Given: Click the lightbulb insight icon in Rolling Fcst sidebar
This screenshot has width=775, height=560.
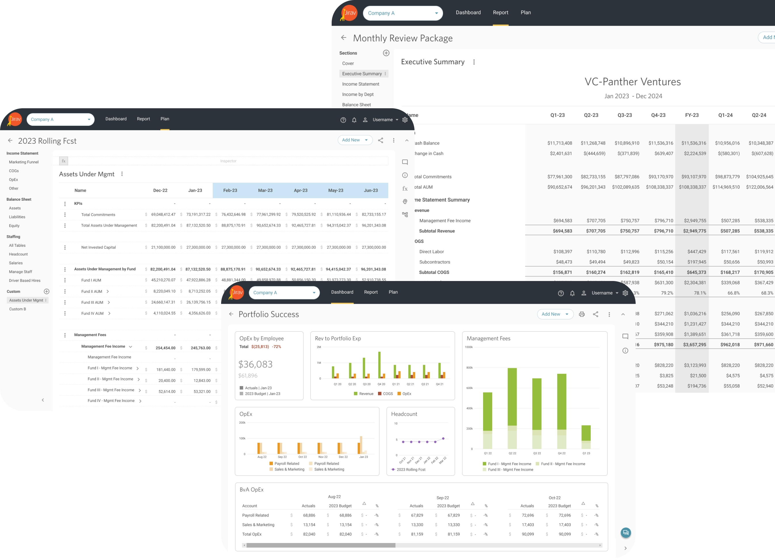Looking at the screenshot, I should pos(405,202).
